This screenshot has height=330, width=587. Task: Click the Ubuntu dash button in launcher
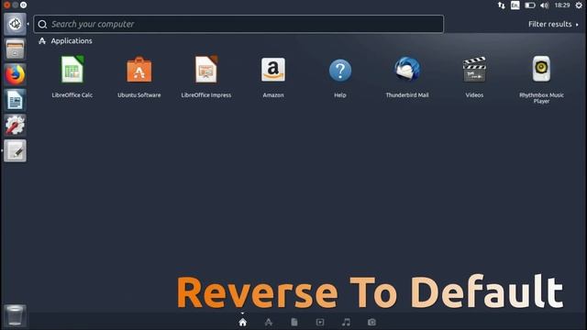pyautogui.click(x=15, y=24)
